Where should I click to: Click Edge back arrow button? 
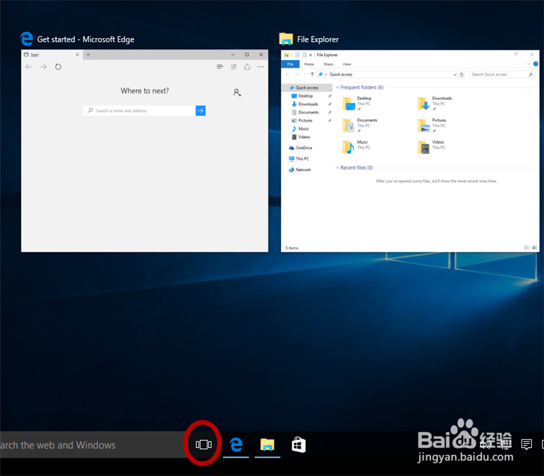pyautogui.click(x=29, y=67)
